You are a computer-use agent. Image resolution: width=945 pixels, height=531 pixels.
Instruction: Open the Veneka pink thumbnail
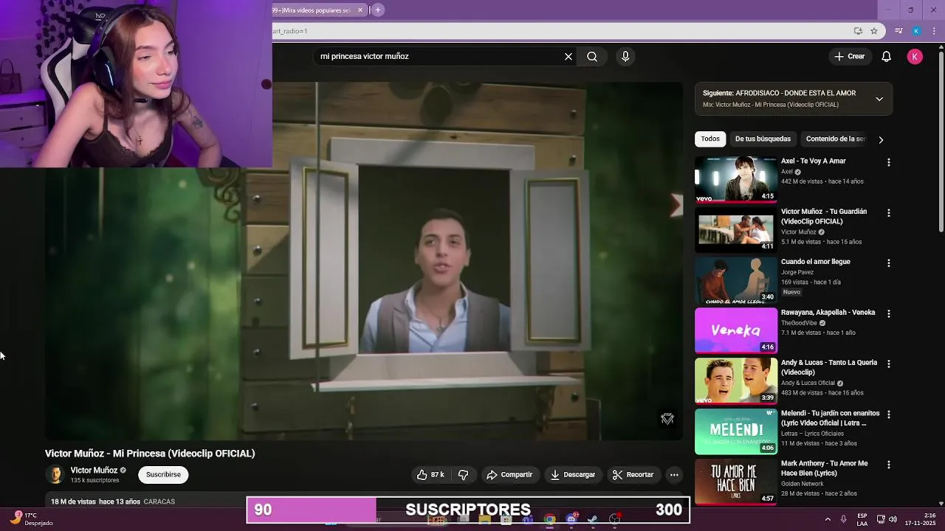click(736, 330)
